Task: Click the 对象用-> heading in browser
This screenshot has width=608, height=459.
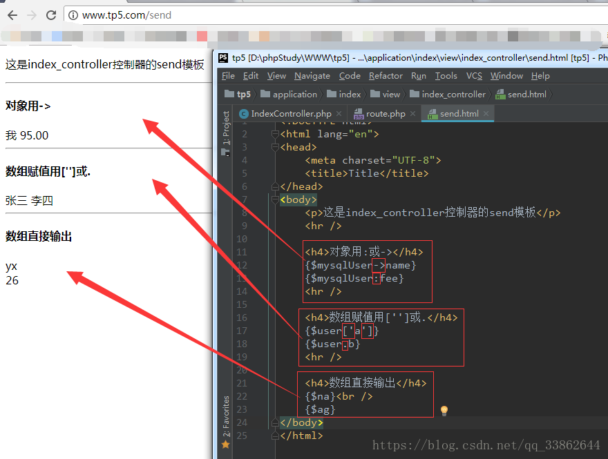Action: point(28,106)
